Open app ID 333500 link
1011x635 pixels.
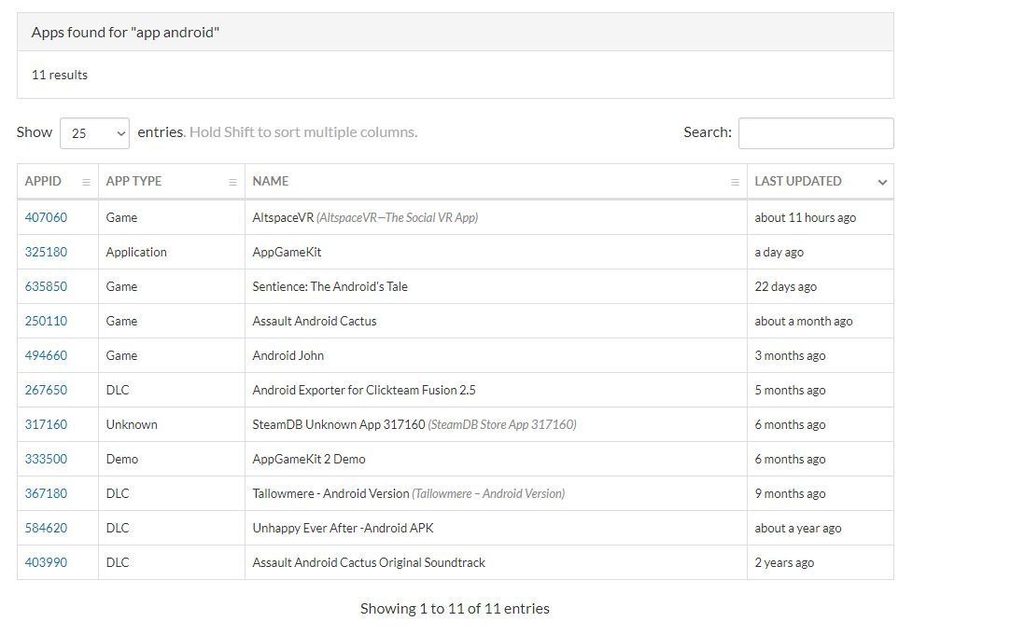[x=46, y=459]
